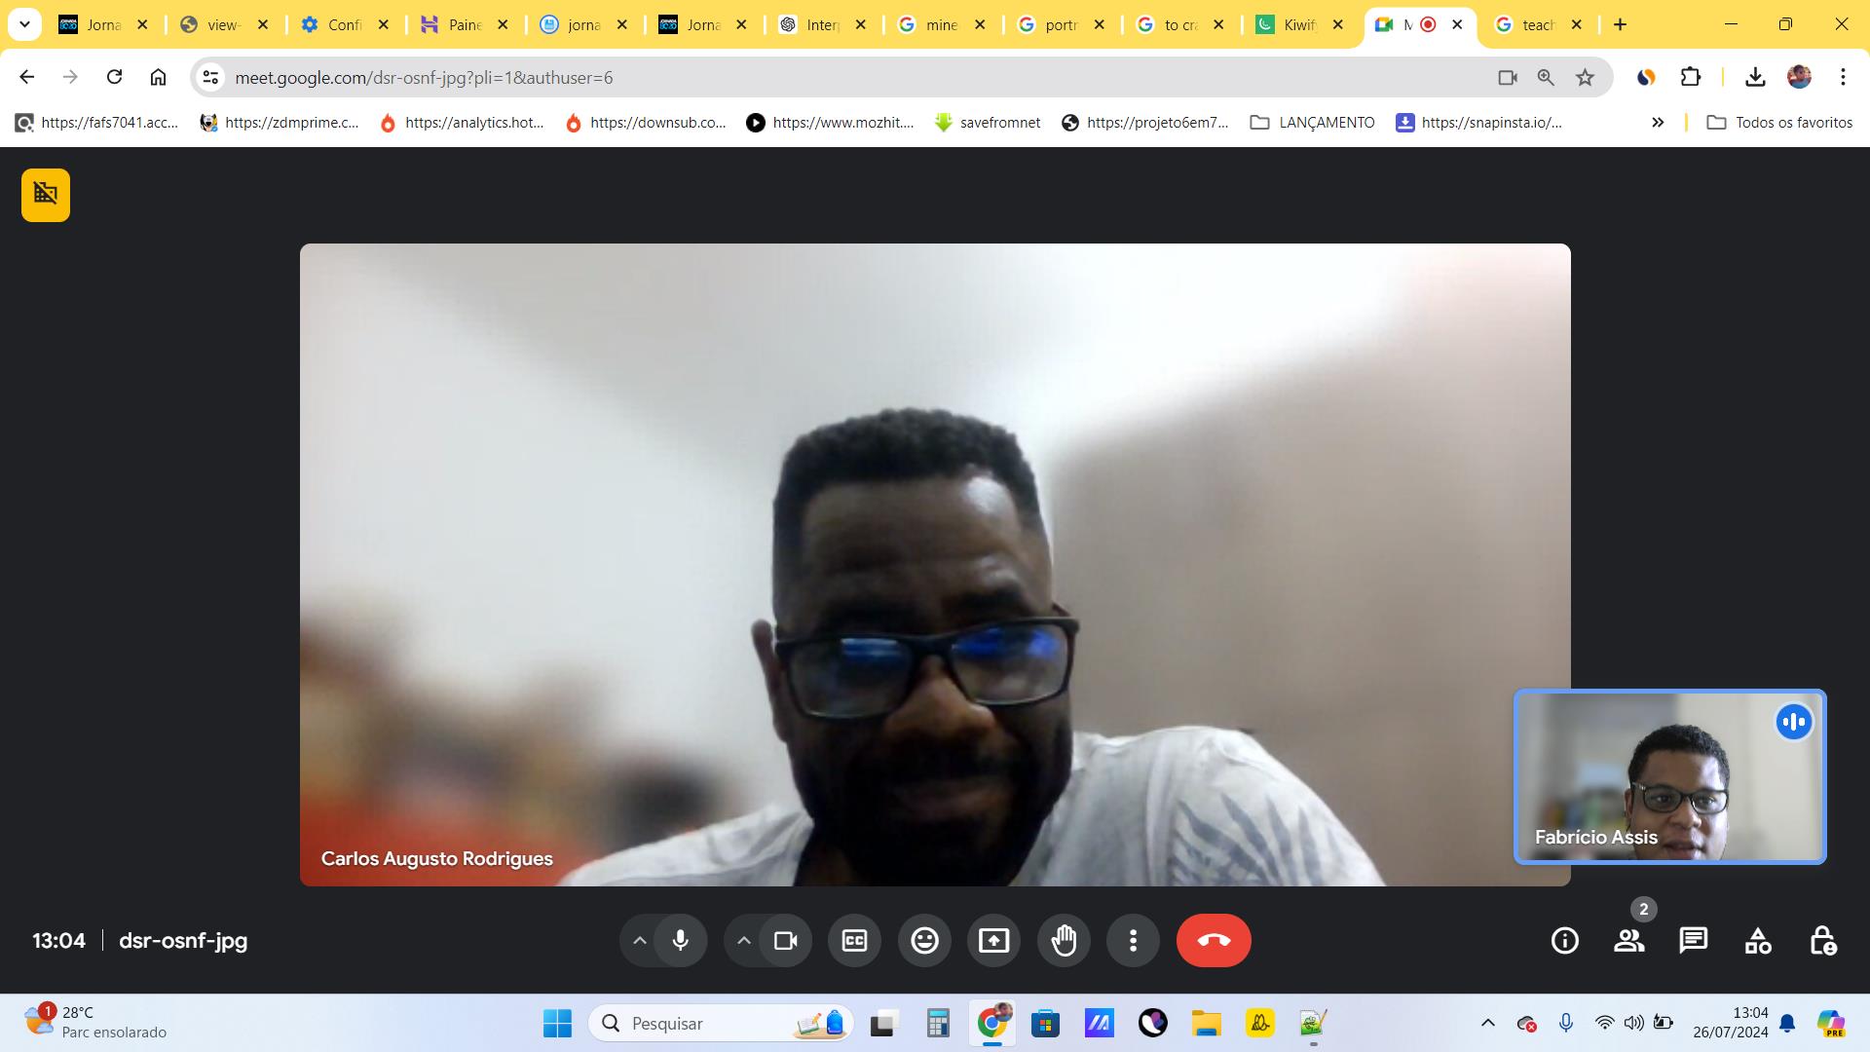This screenshot has height=1052, width=1870.
Task: Expand audio settings arrow beside microphone
Action: (x=640, y=940)
